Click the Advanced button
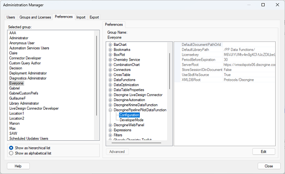285x174 pixels. 117,152
